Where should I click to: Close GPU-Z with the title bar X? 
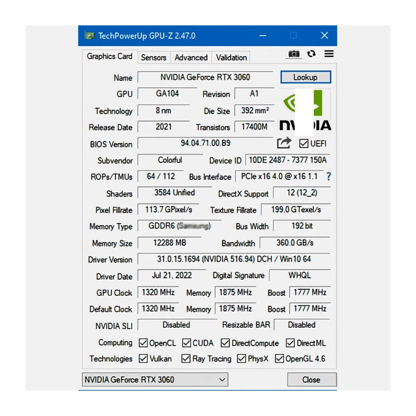point(324,35)
